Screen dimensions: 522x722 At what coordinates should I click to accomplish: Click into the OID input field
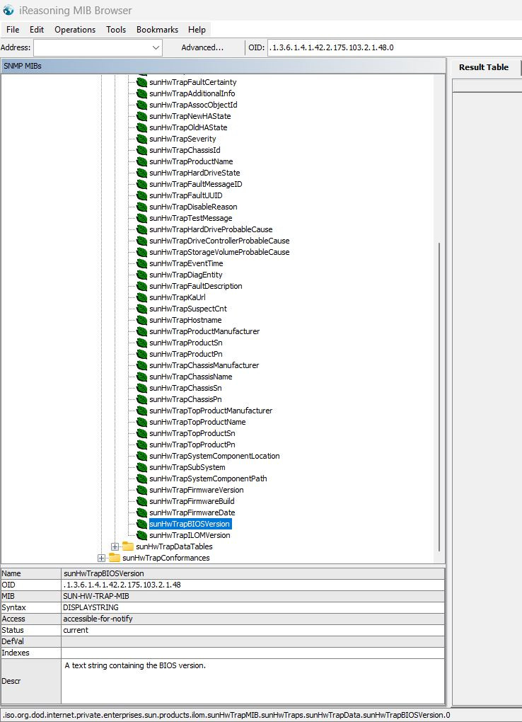(x=395, y=47)
